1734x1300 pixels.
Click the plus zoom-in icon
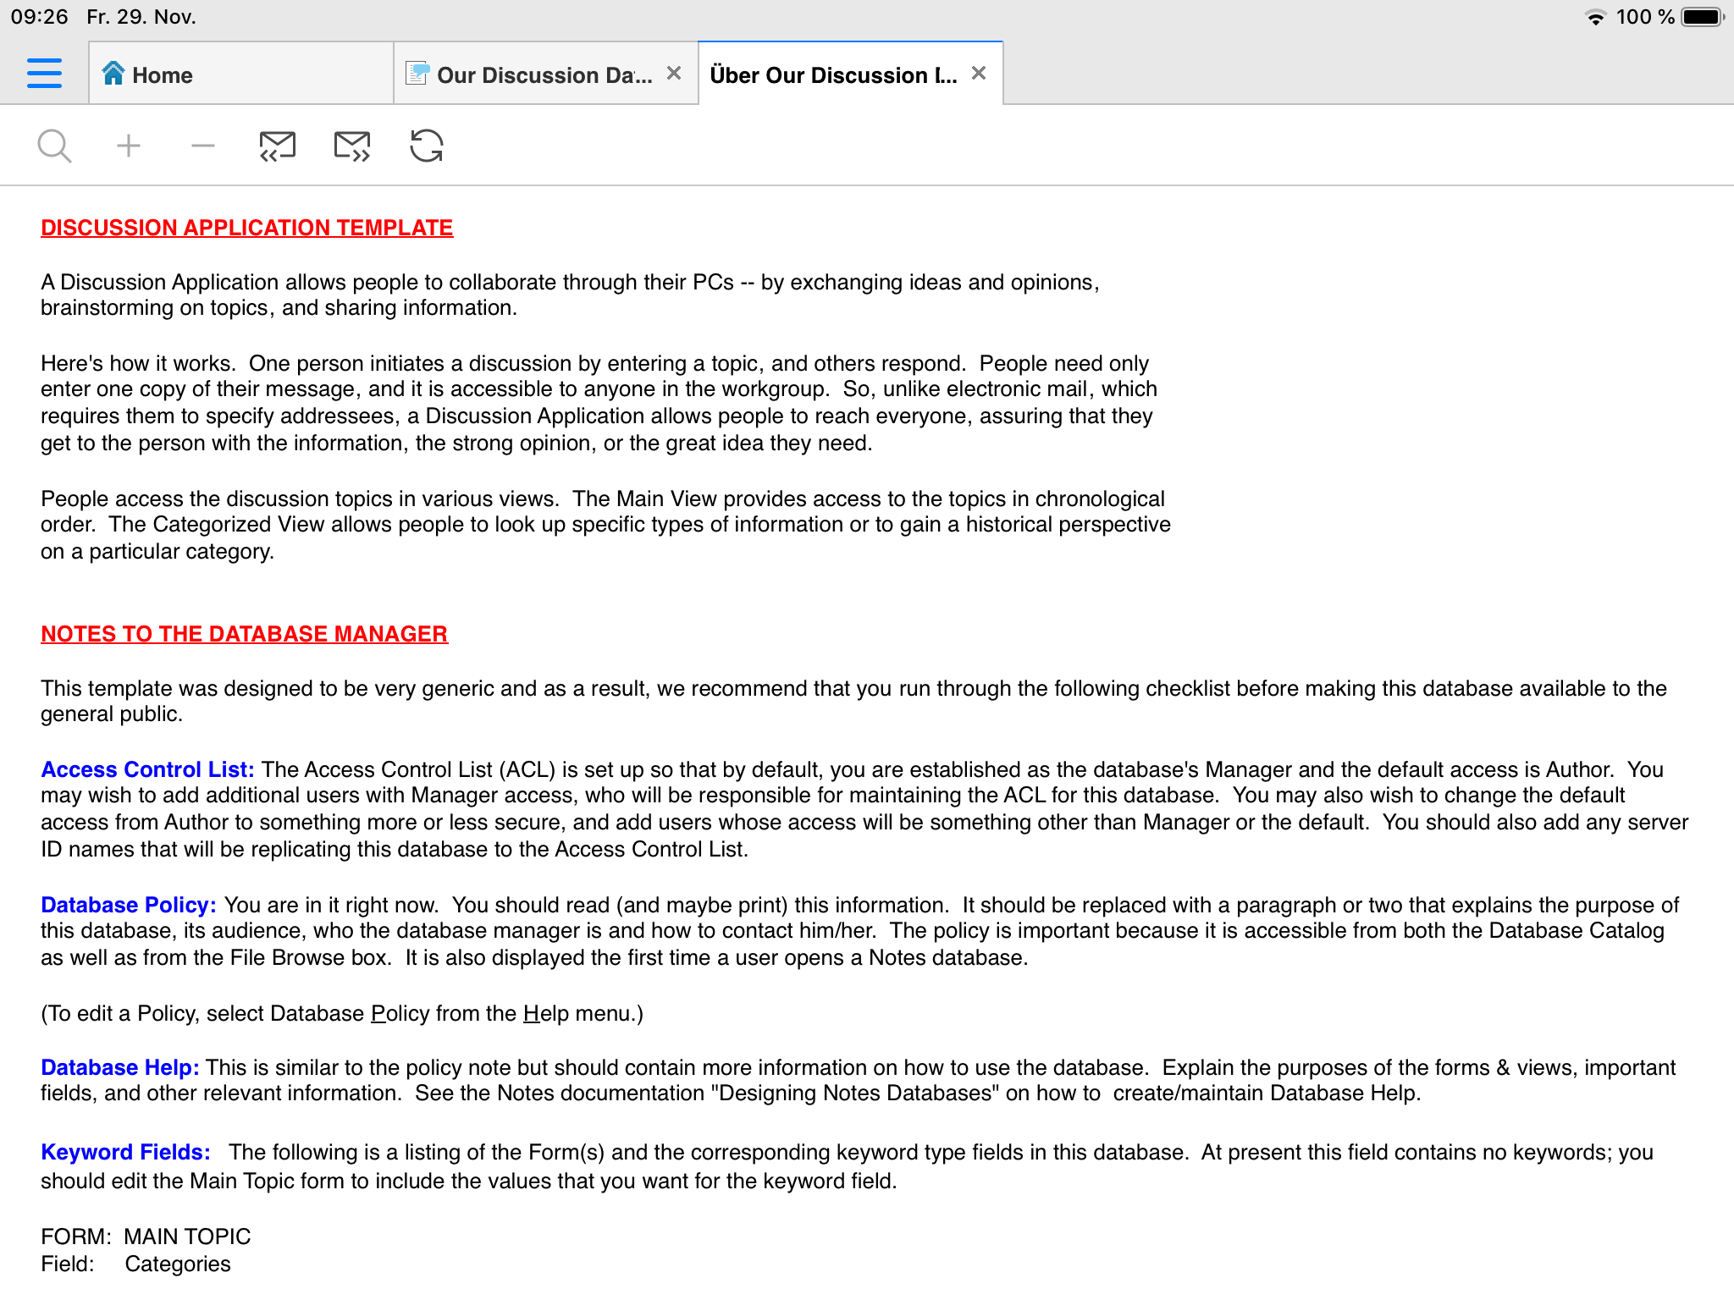point(129,146)
